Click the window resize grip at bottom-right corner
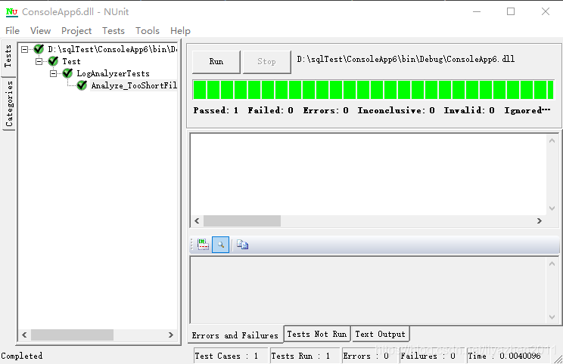The height and width of the screenshot is (364, 563). 558,359
